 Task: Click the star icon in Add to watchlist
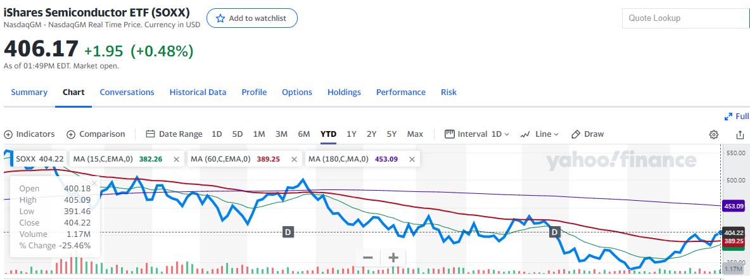click(220, 18)
